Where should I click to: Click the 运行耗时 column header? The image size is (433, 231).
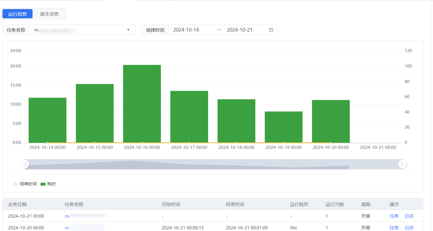tap(299, 205)
